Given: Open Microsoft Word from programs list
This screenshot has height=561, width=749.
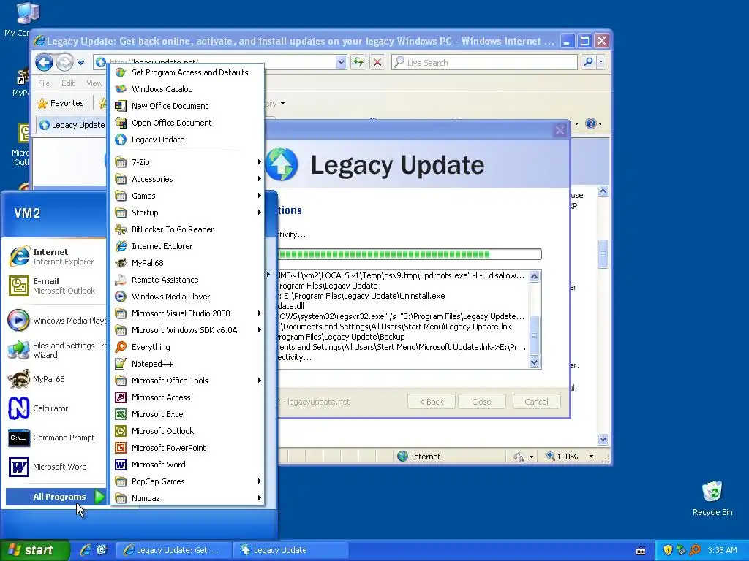Looking at the screenshot, I should (x=187, y=464).
